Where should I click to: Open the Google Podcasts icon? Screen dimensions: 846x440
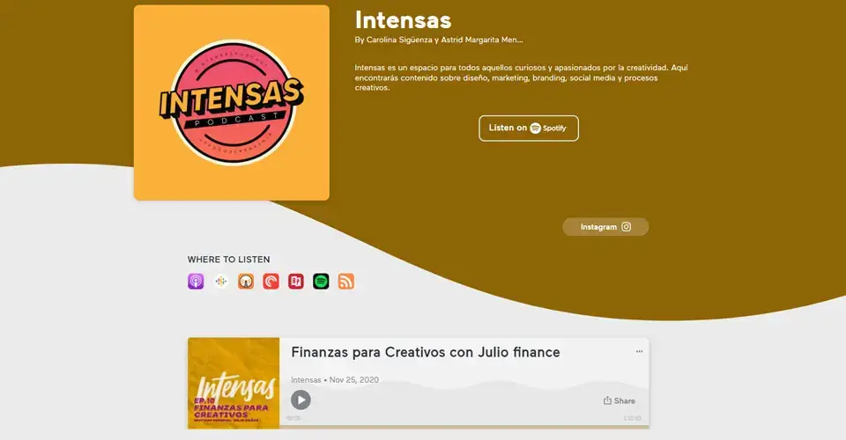click(220, 281)
